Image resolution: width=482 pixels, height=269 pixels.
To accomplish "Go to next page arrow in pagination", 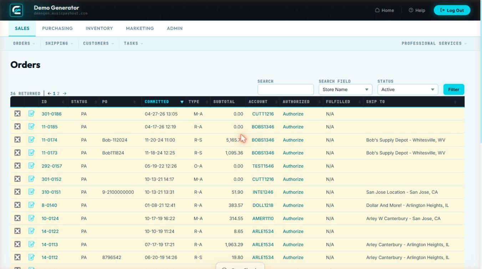I will [x=65, y=94].
